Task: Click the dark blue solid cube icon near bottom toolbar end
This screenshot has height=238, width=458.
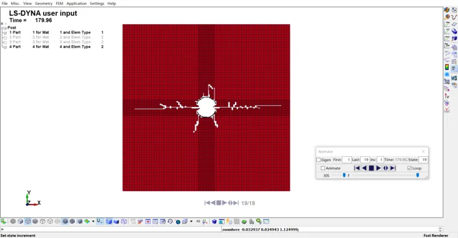Action: click(x=214, y=221)
